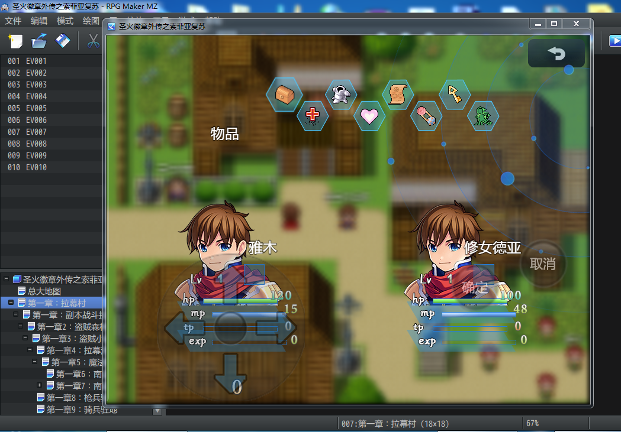Screen dimensions: 621x432
Task: Click the scissors Cut icon
Action: 93,41
